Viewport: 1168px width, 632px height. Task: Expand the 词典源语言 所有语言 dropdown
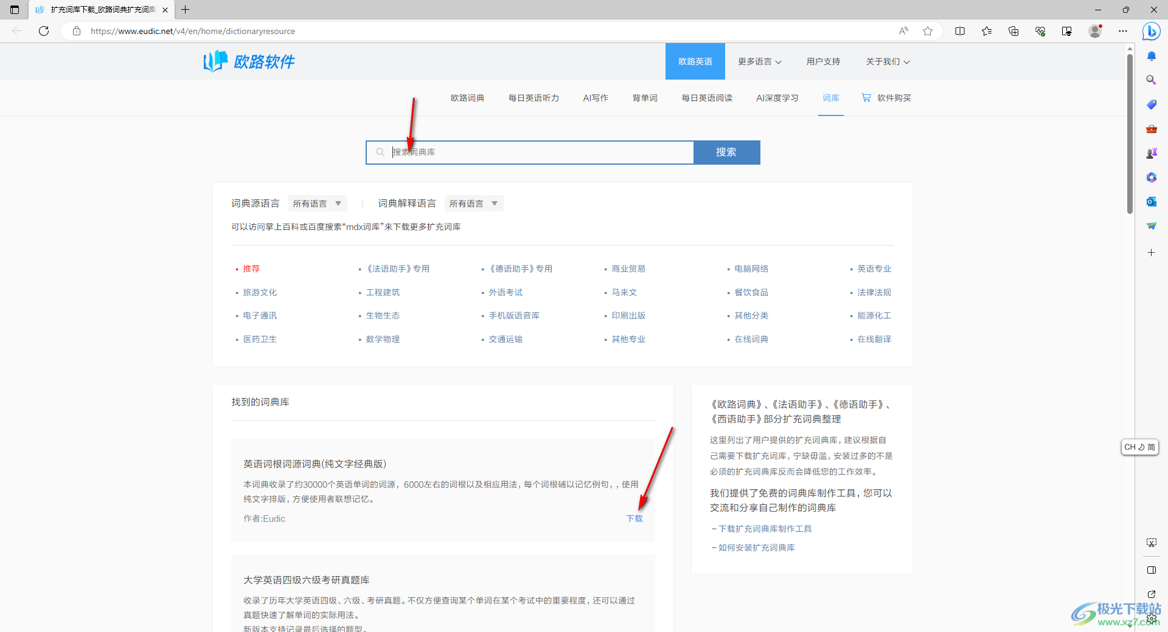pyautogui.click(x=318, y=204)
